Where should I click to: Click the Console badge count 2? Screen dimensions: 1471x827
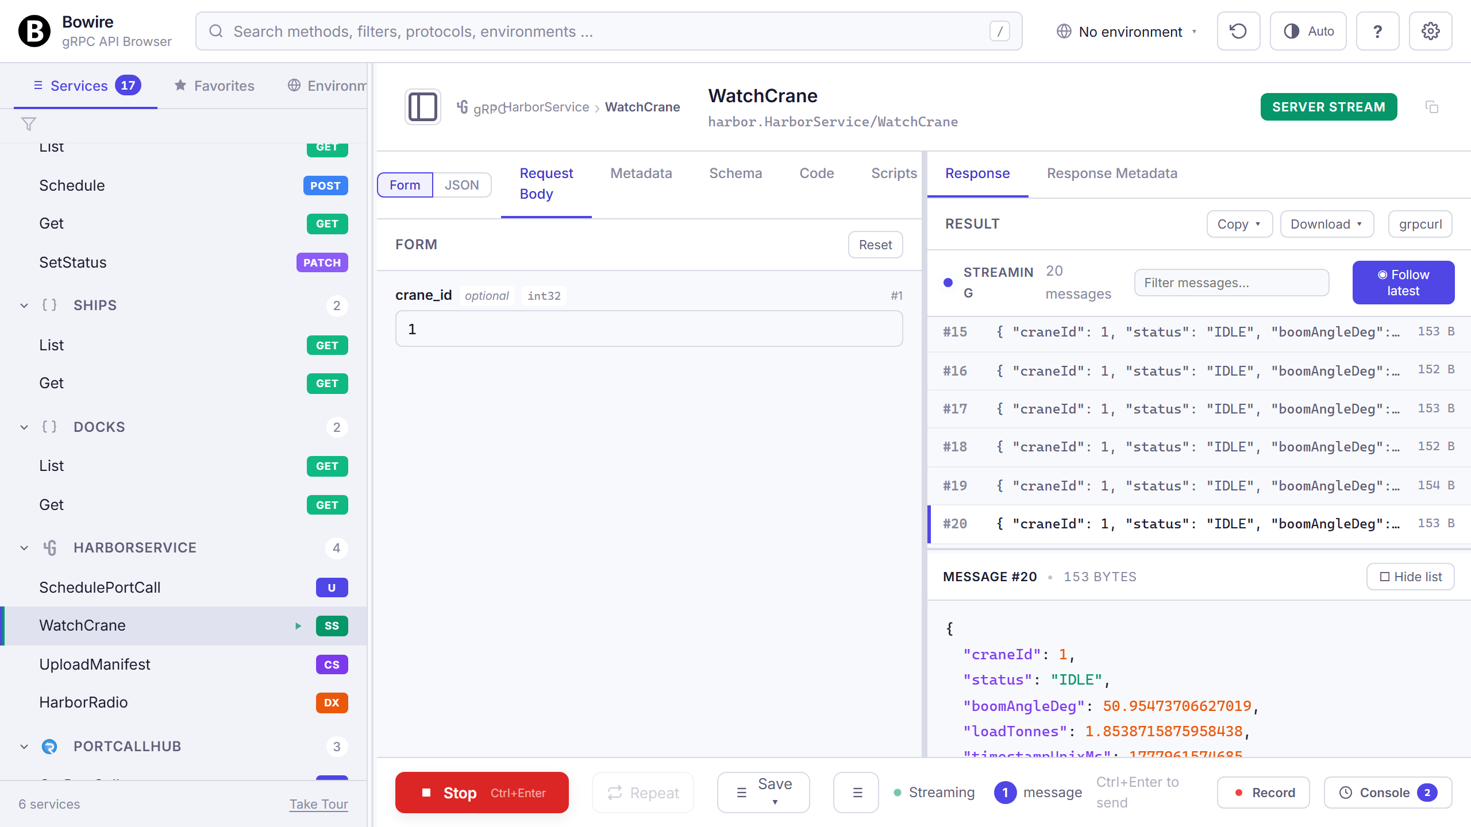tap(1427, 793)
